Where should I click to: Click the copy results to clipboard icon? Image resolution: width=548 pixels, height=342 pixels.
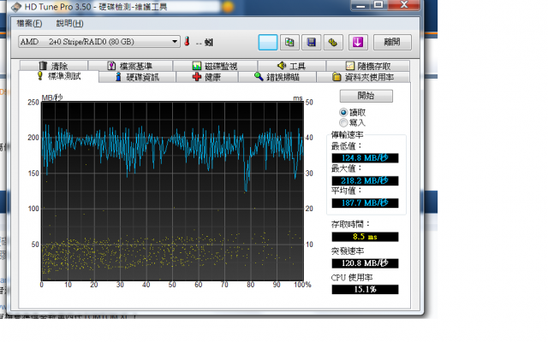point(289,42)
